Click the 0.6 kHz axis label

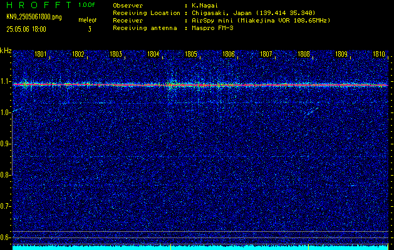(5, 237)
